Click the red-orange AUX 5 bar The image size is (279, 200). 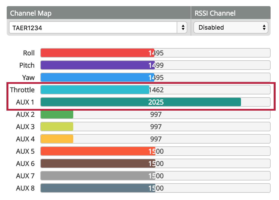(x=98, y=151)
